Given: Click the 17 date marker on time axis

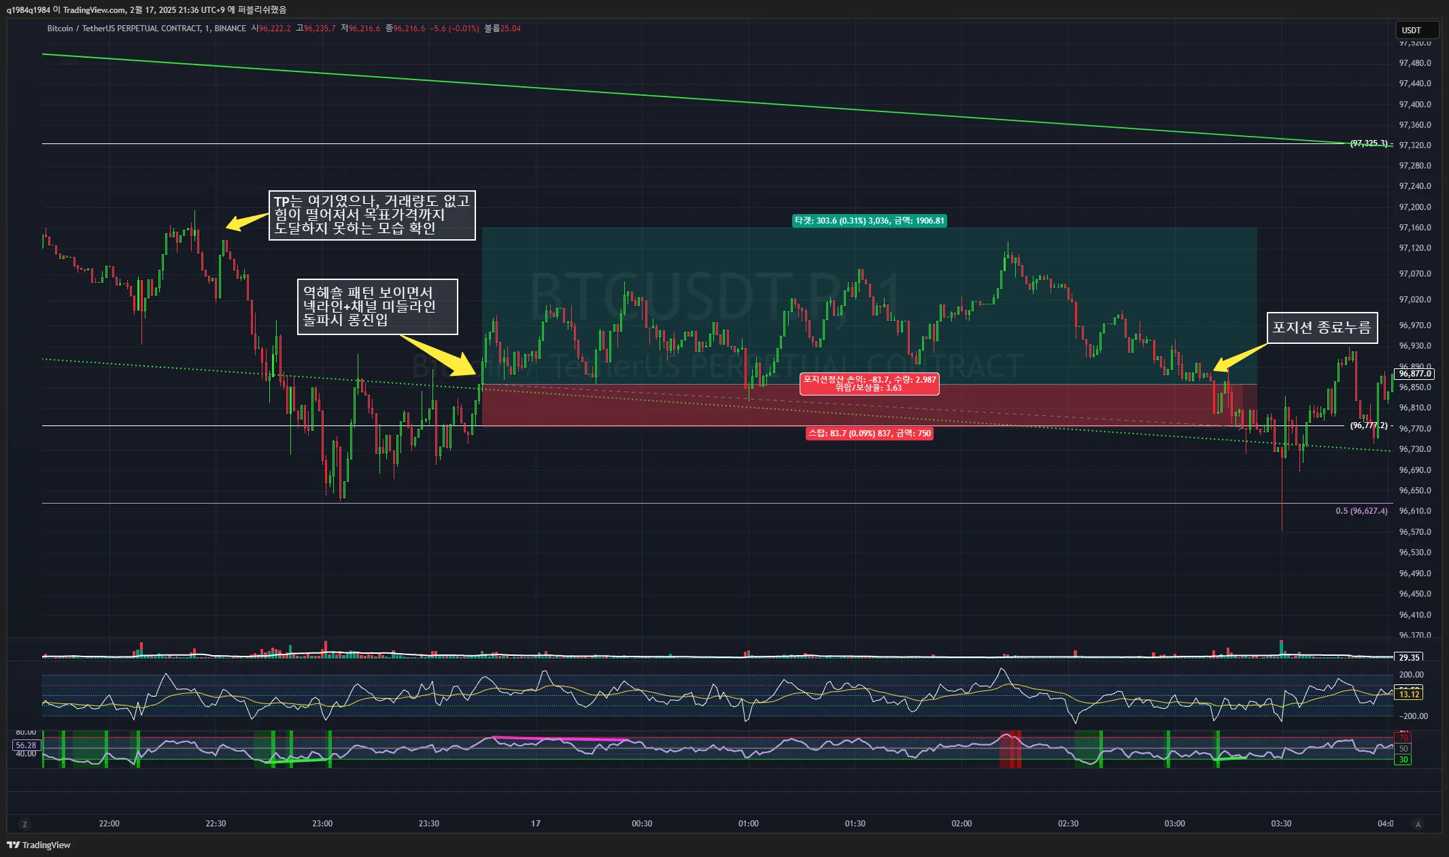Looking at the screenshot, I should point(536,824).
